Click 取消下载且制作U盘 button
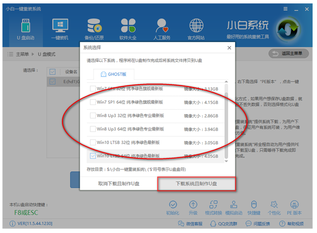The width and height of the screenshot is (317, 233). coord(119,184)
